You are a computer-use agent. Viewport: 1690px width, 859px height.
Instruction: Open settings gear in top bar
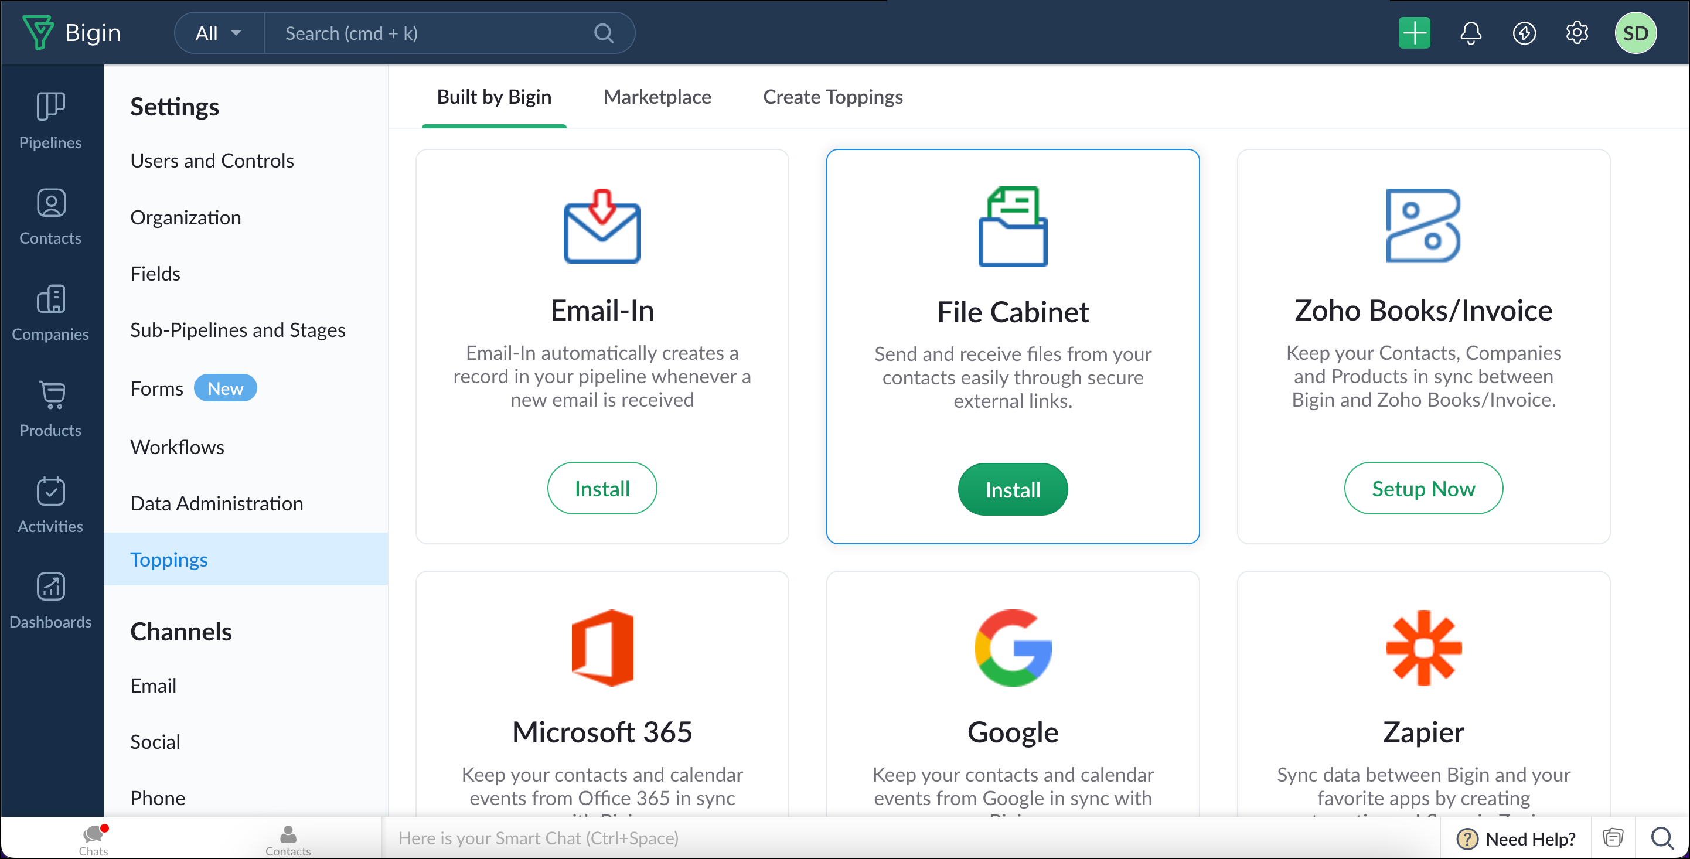(x=1576, y=33)
